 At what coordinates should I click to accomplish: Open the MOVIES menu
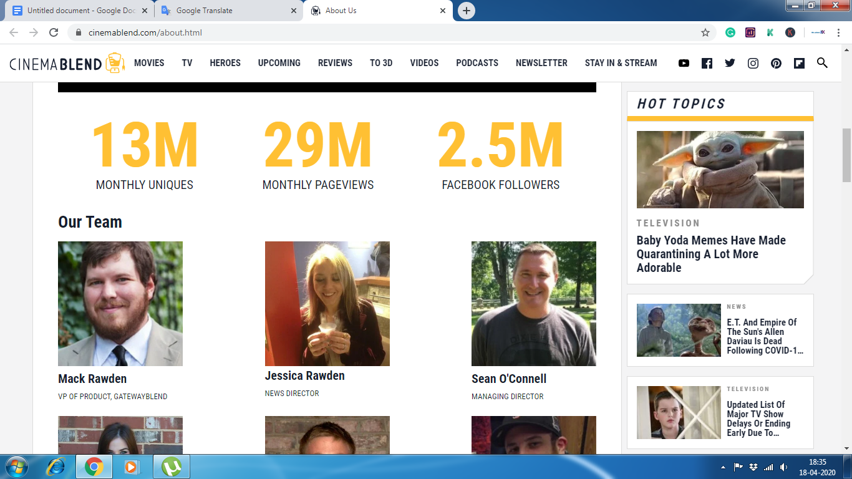pyautogui.click(x=149, y=63)
